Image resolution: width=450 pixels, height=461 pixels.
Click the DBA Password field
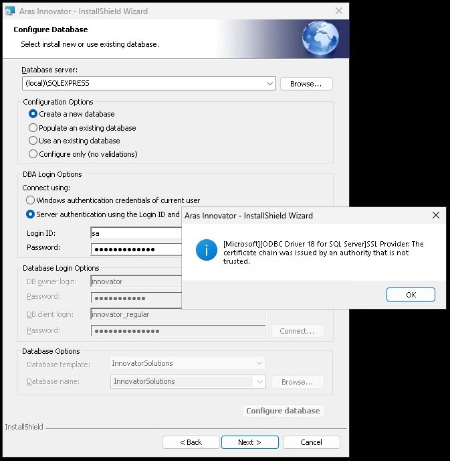point(136,249)
